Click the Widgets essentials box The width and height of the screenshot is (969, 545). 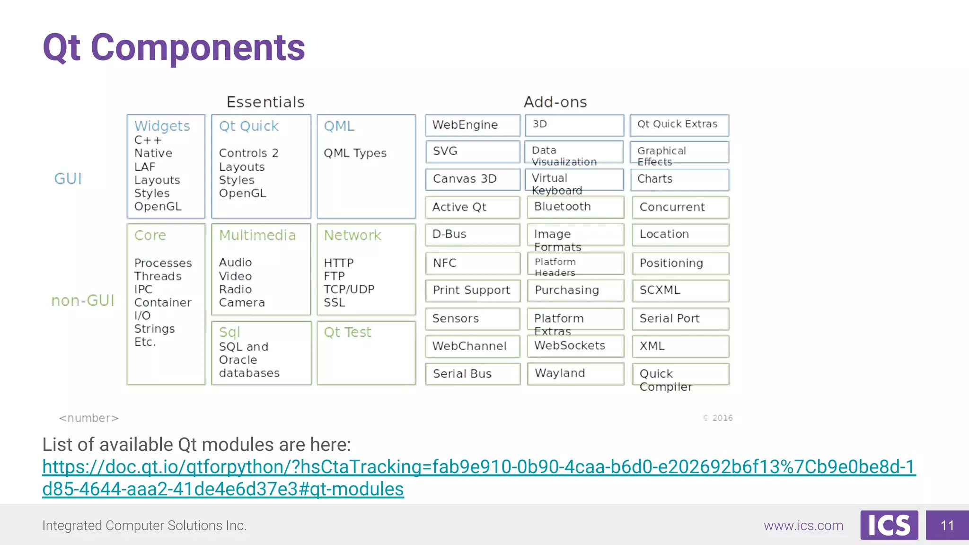point(166,166)
